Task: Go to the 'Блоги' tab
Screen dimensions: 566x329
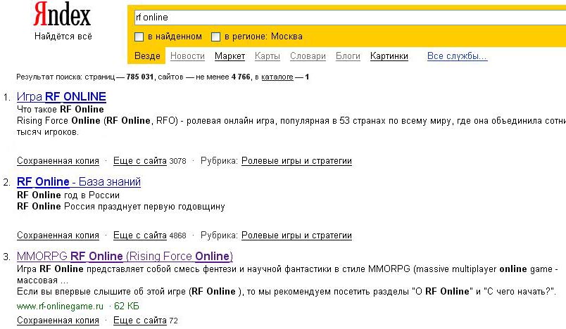Action: (348, 56)
